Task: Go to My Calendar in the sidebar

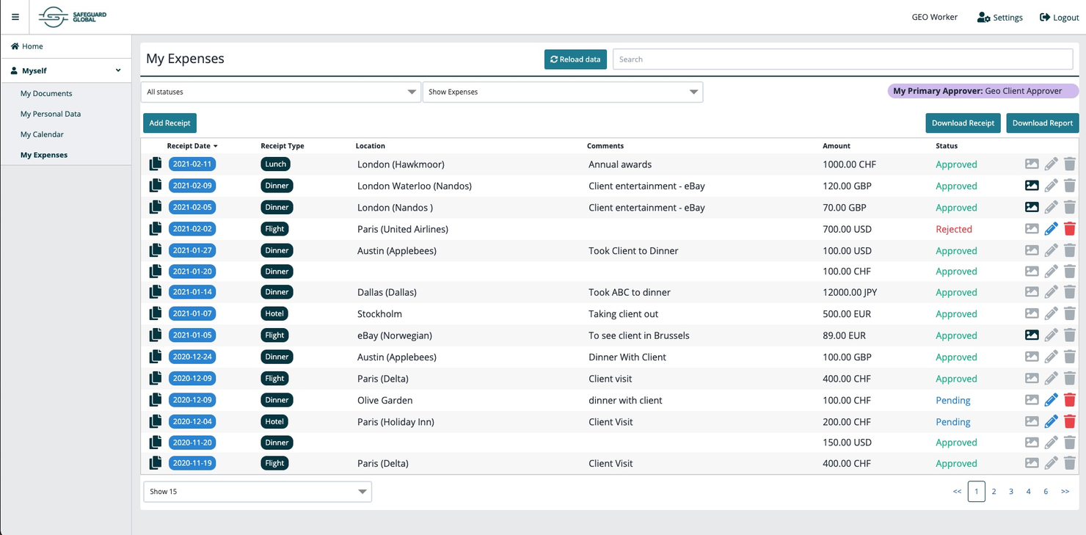Action: pyautogui.click(x=42, y=135)
